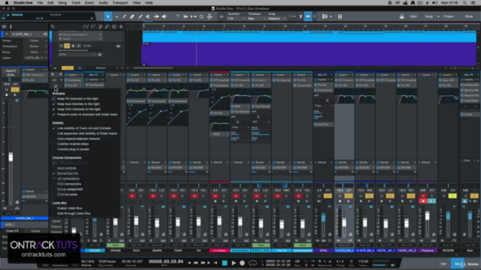Open the Transport menu

click(x=120, y=3)
